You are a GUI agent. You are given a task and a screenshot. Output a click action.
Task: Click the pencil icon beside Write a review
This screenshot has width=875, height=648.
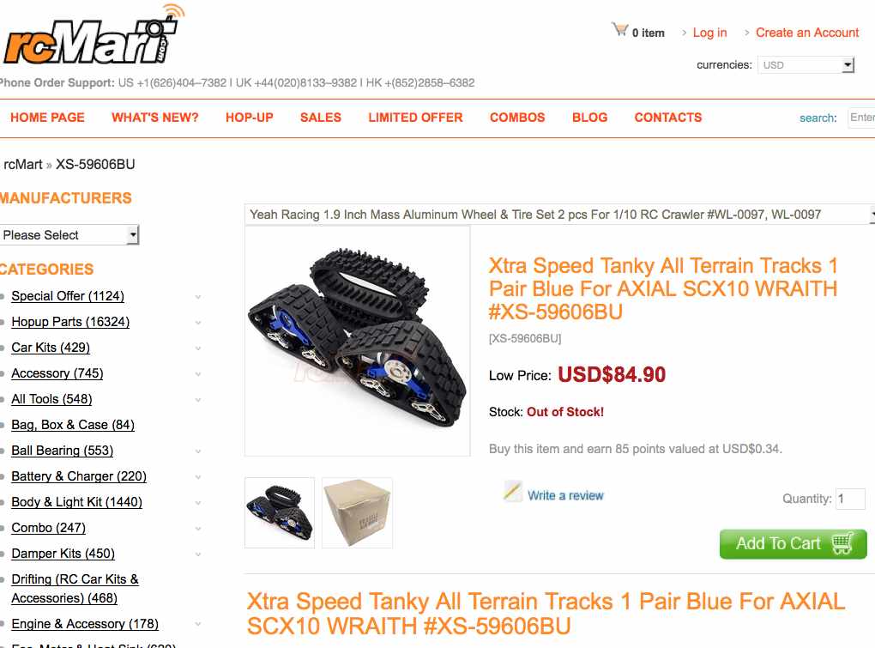click(x=513, y=492)
